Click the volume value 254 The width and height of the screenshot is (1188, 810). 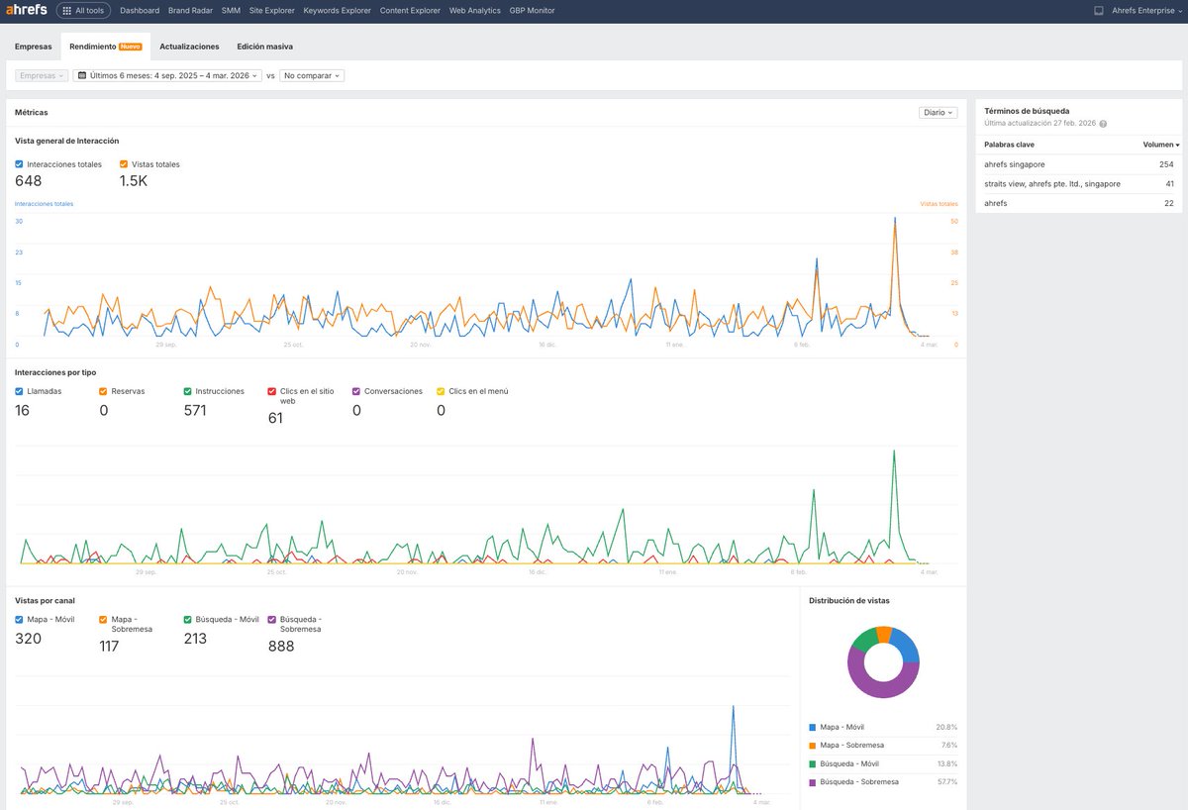[x=1166, y=164]
